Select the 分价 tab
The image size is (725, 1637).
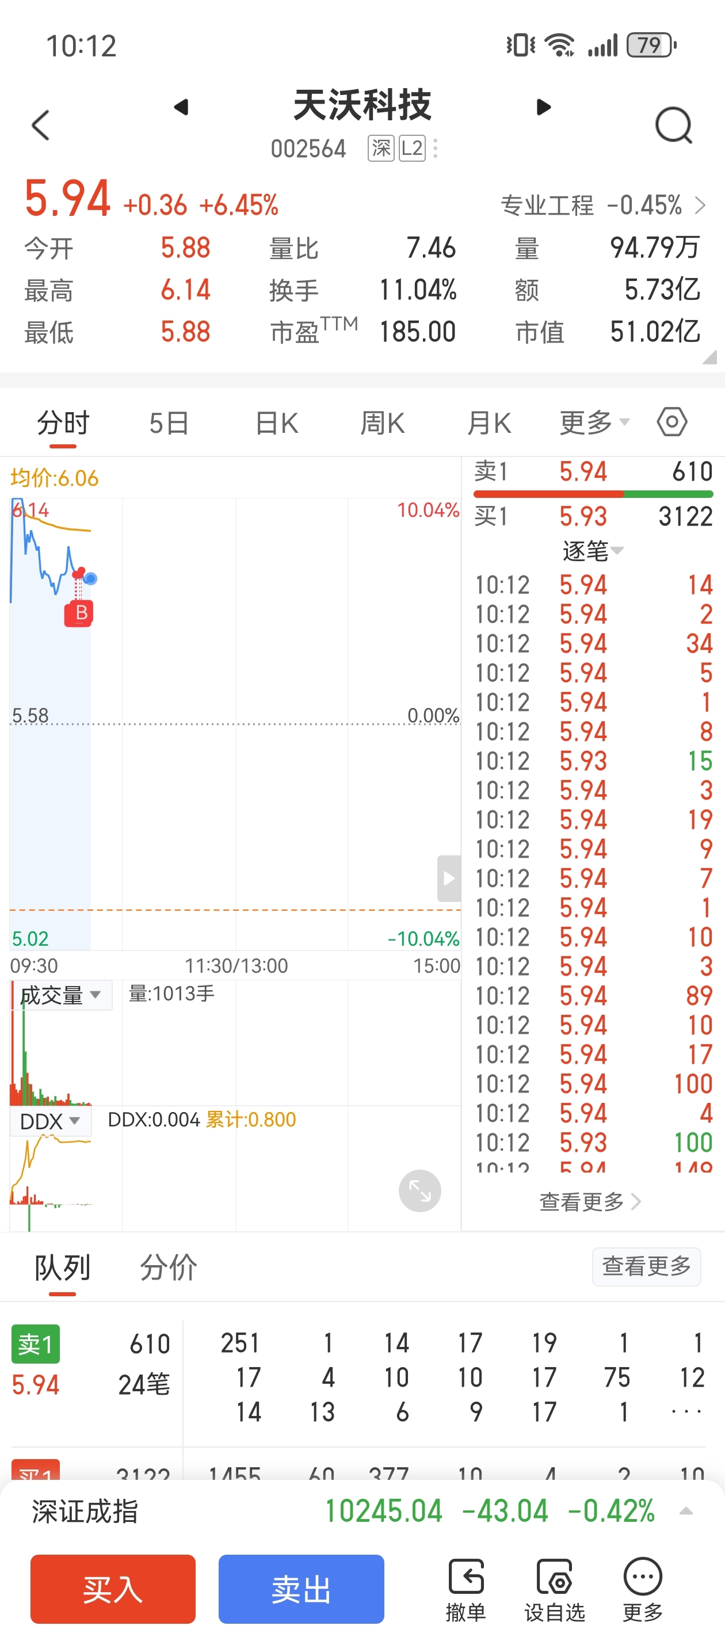click(169, 1268)
